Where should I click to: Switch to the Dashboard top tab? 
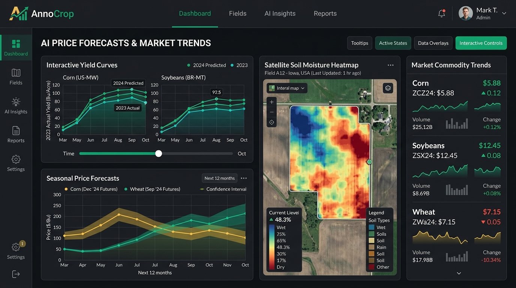click(195, 13)
